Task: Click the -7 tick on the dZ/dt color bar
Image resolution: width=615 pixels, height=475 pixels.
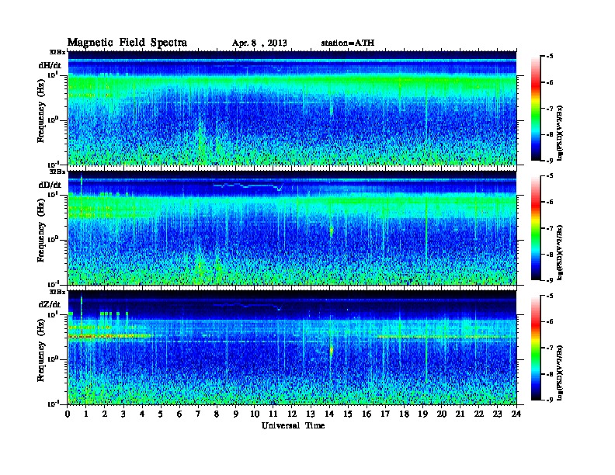Action: pos(549,348)
